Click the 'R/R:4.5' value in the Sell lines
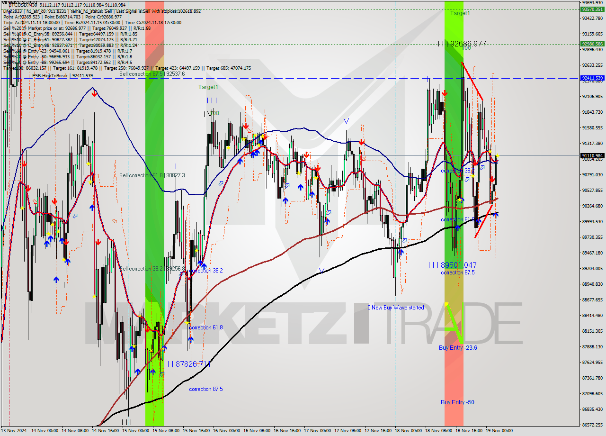606x436 pixels. pyautogui.click(x=126, y=62)
